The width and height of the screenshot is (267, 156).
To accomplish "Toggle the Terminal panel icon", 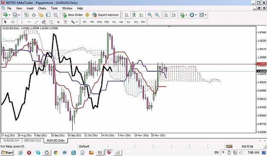I will coord(48,15).
